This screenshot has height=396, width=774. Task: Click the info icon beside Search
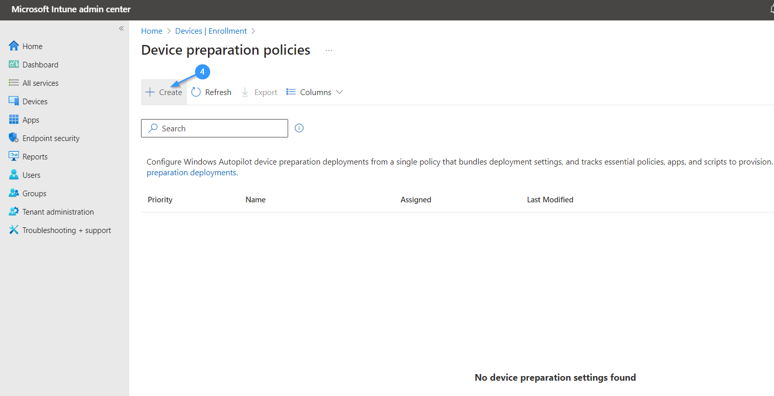click(x=299, y=128)
